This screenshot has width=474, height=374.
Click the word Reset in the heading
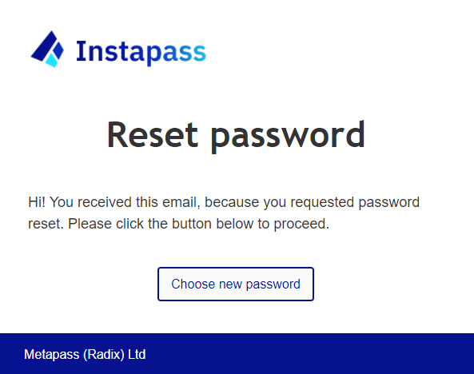tap(153, 134)
